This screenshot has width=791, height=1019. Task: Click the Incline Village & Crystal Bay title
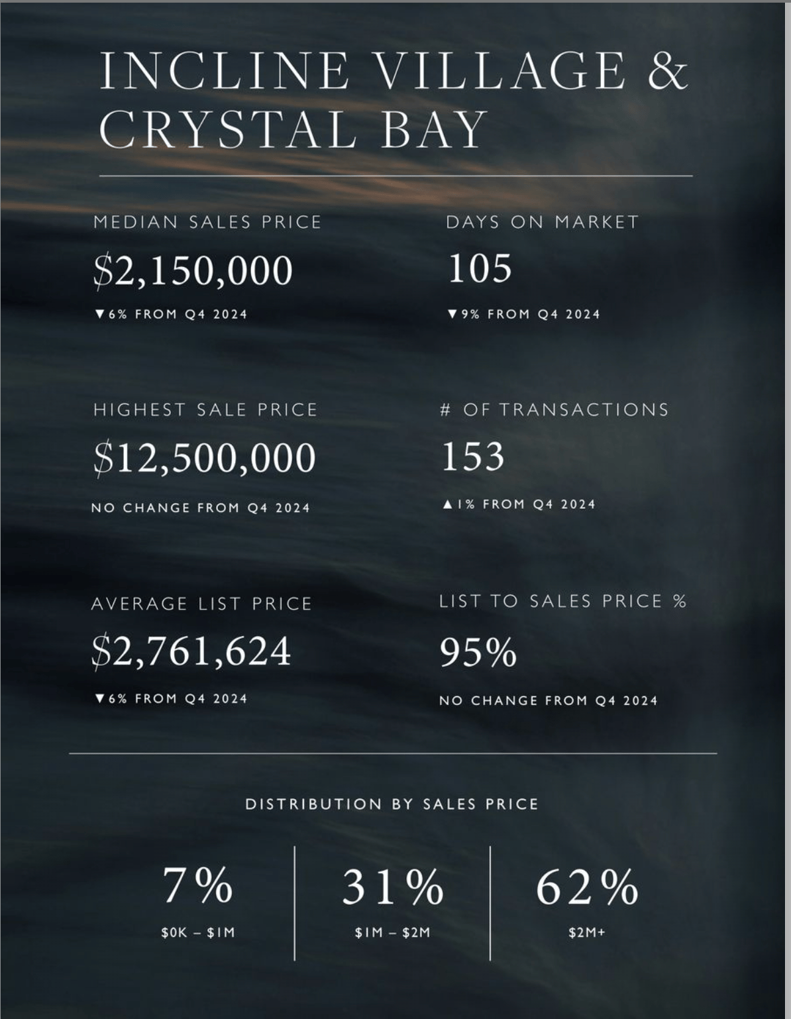tap(394, 99)
